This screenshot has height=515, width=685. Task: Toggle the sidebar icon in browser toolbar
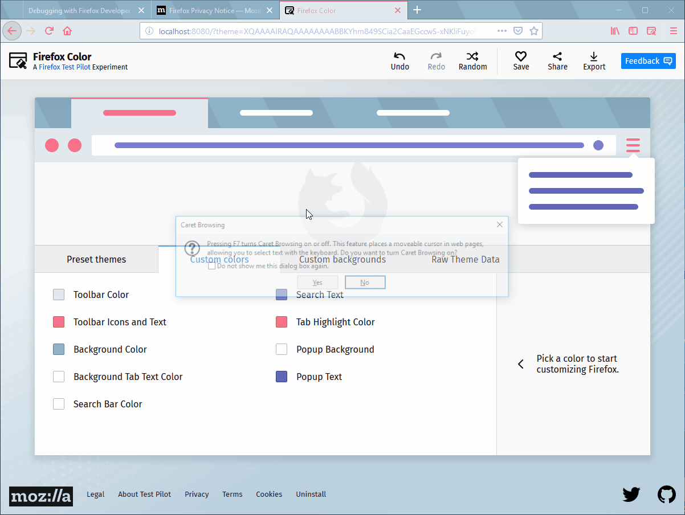[633, 31]
